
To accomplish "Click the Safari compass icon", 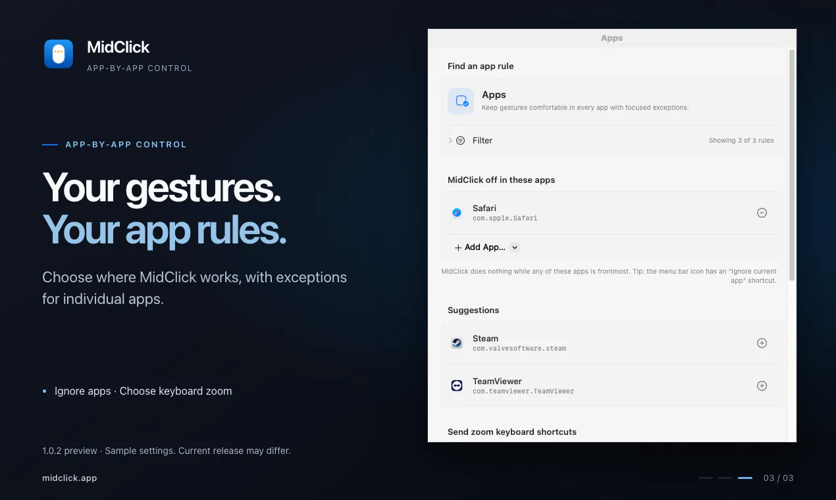I will (x=457, y=213).
